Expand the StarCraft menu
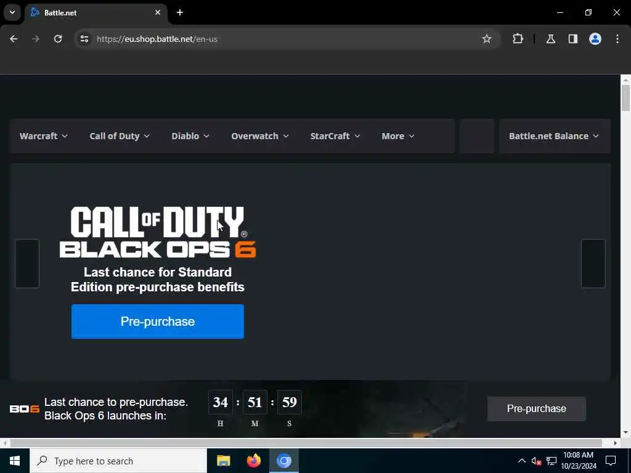Viewport: 631px width, 473px height. (335, 136)
